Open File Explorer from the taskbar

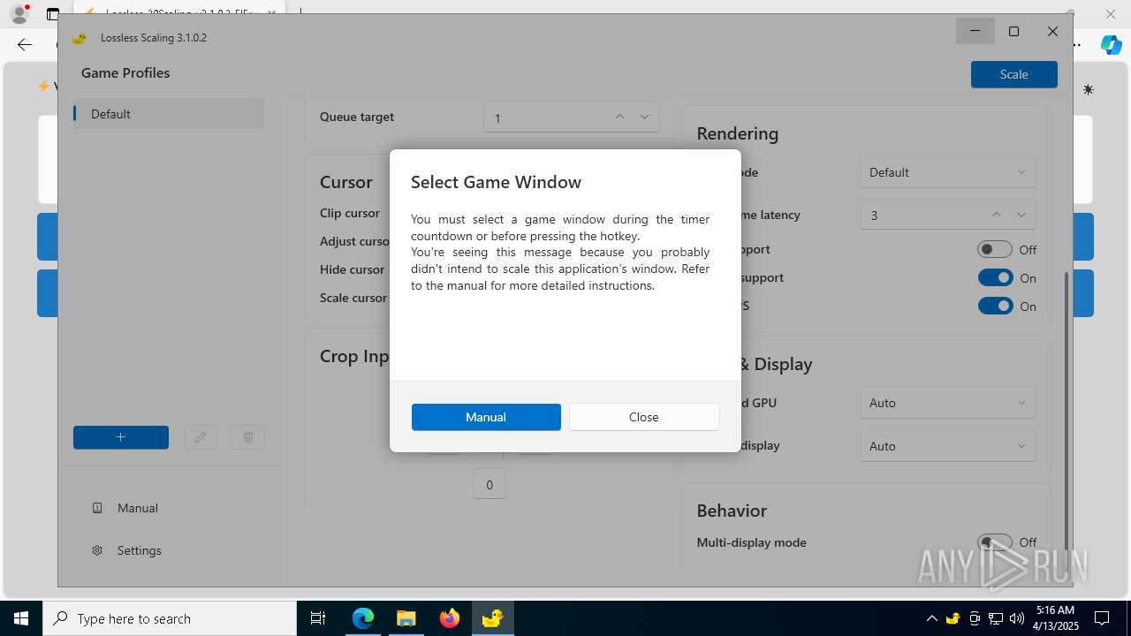(x=406, y=618)
